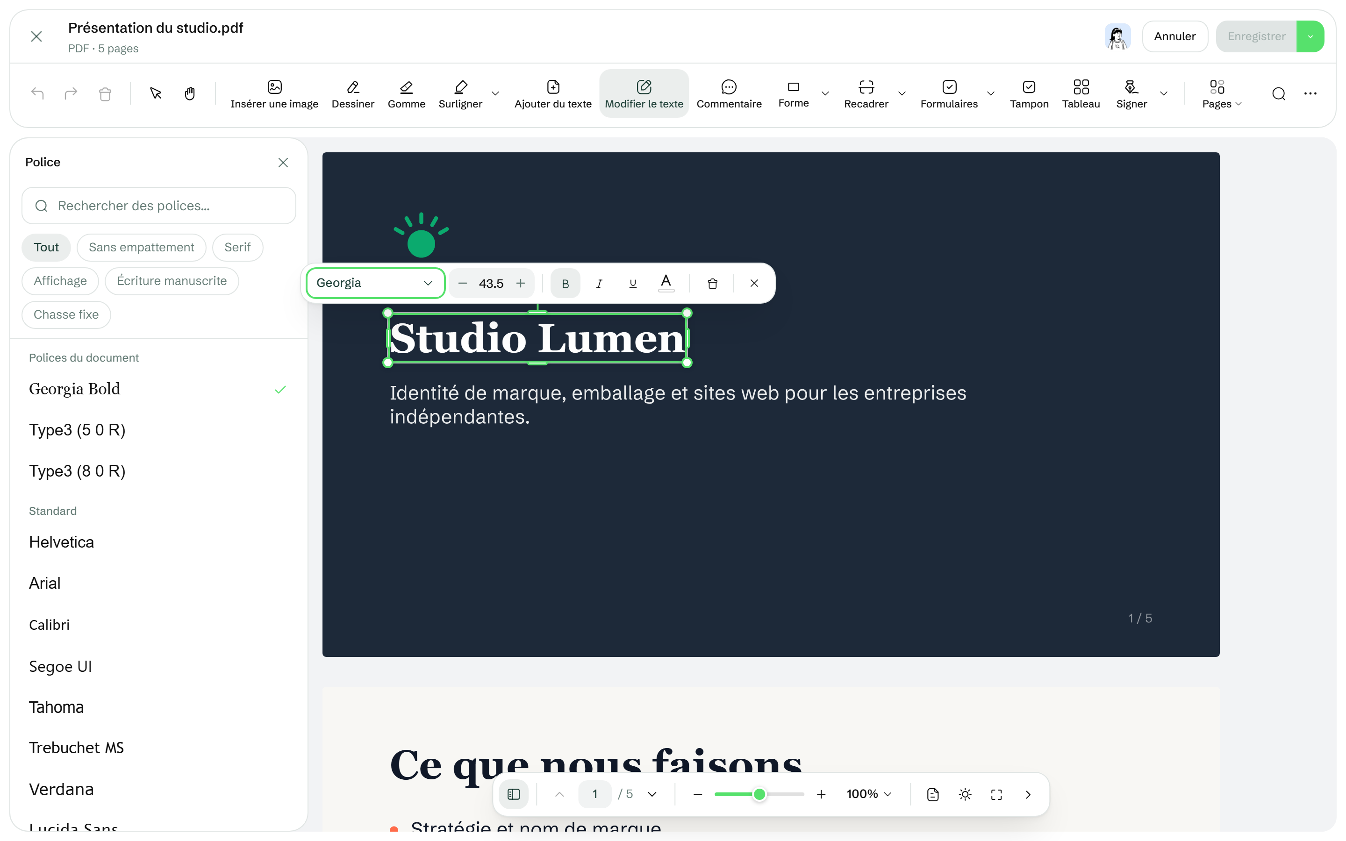Image resolution: width=1346 pixels, height=841 pixels.
Task: Click the green zoom slider handle
Action: (x=759, y=794)
